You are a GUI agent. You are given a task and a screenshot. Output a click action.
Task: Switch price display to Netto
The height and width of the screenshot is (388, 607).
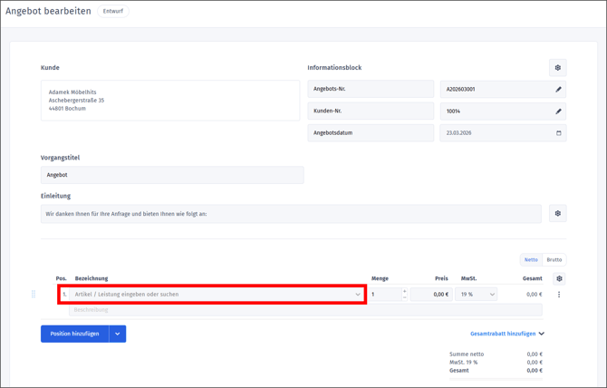[531, 260]
